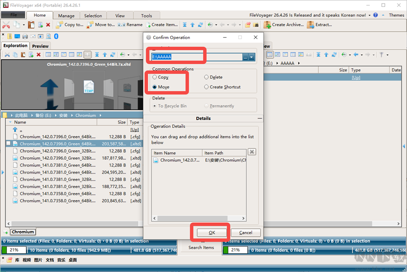This screenshot has height=272, width=407.
Task: Click the Bluetooth icon
Action: 56,36
